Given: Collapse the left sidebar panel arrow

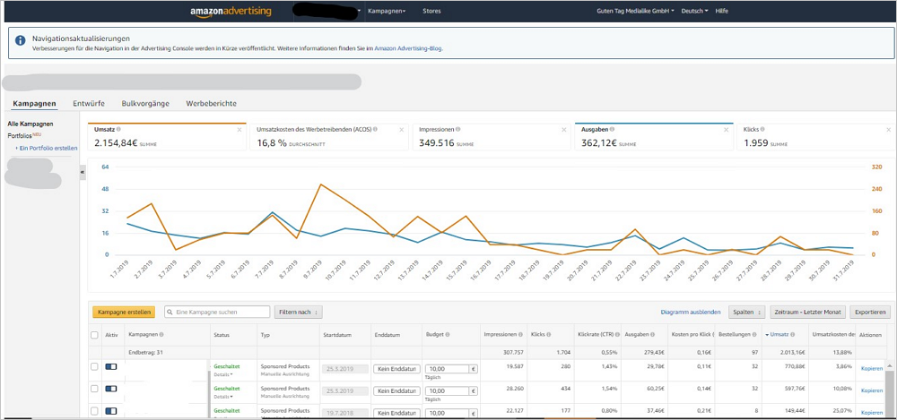Looking at the screenshot, I should [83, 173].
